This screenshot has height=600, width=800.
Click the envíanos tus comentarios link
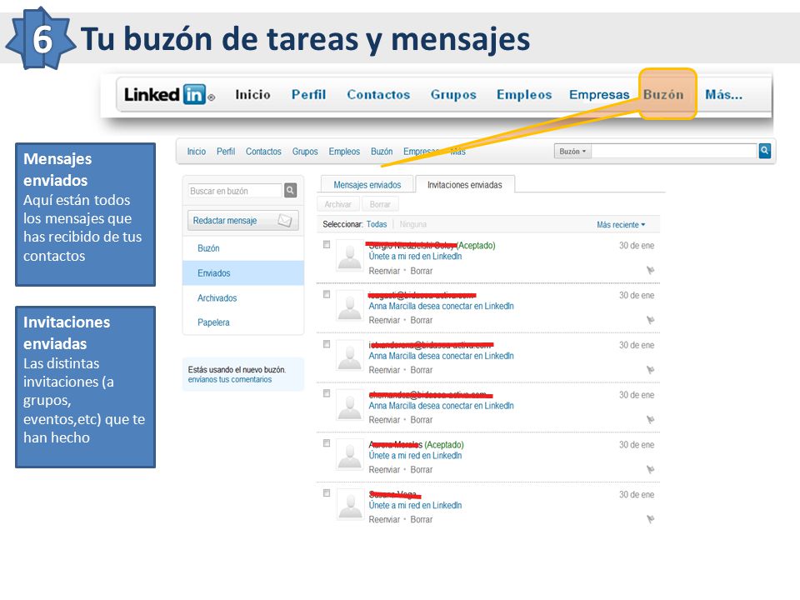pyautogui.click(x=230, y=380)
